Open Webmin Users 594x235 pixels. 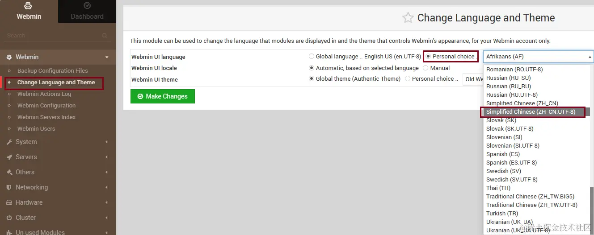tap(36, 129)
